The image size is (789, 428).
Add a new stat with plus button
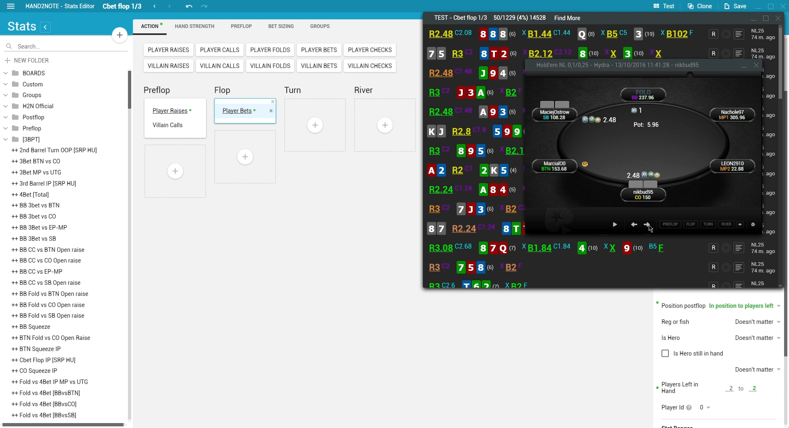119,35
